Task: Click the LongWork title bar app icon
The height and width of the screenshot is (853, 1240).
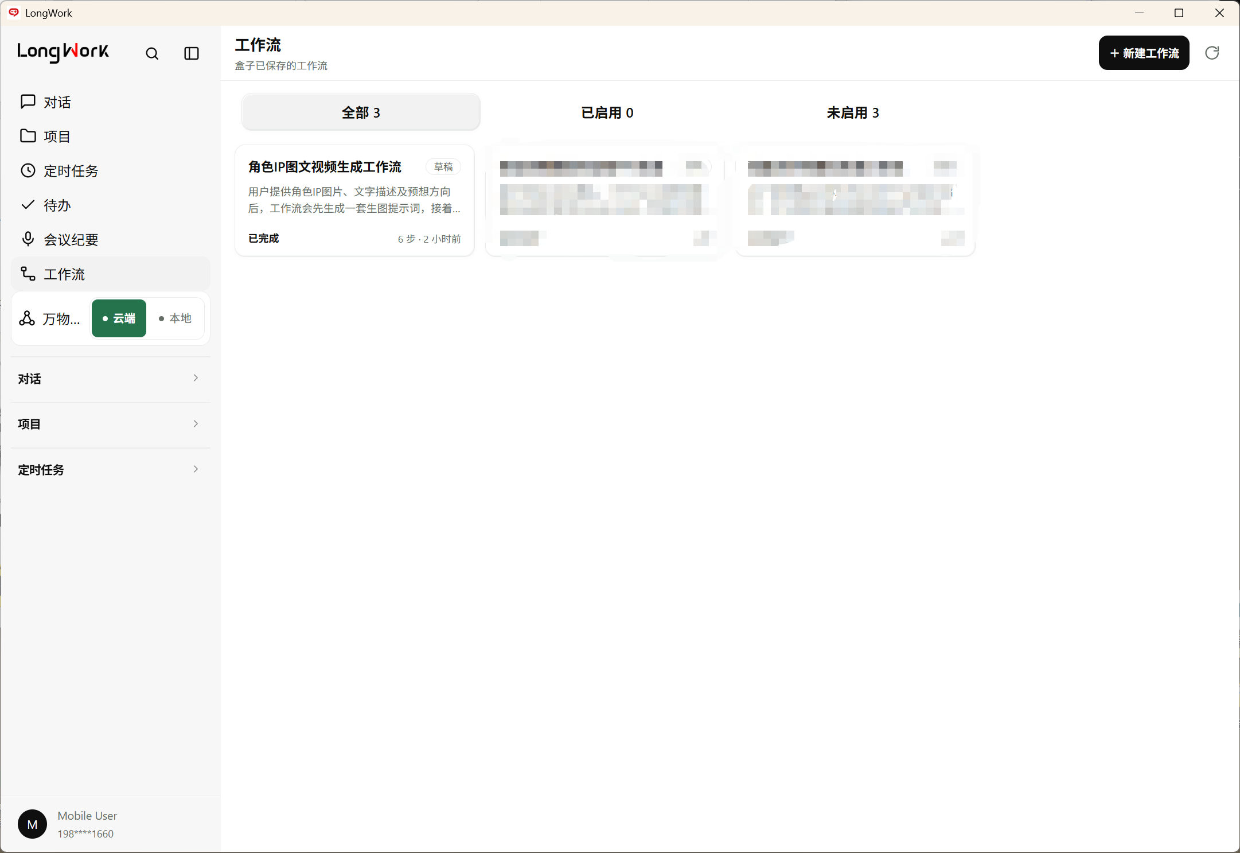Action: (14, 13)
